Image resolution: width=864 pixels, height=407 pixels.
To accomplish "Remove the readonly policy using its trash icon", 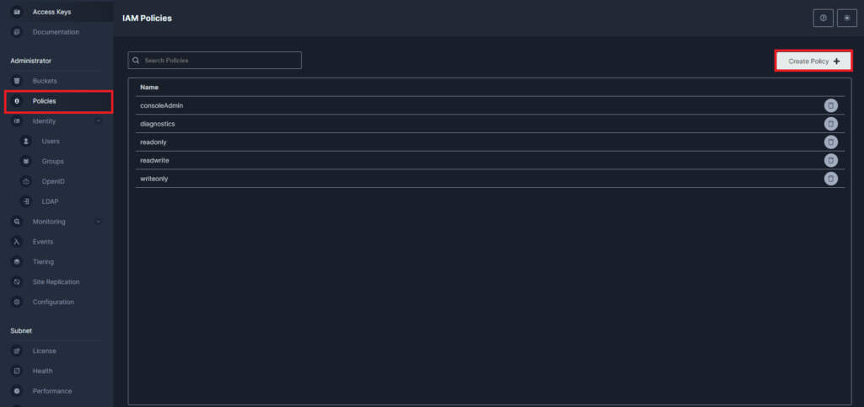I will tap(830, 142).
